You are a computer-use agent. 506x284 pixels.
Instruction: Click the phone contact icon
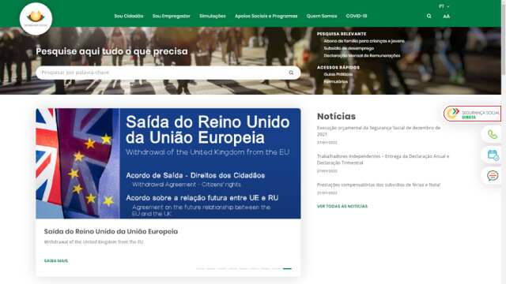pos(492,134)
